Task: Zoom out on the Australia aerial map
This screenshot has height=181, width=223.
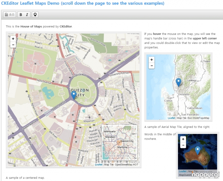Action: pos(183,145)
